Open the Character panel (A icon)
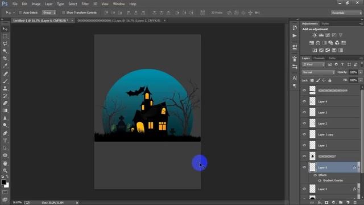The width and height of the screenshot is (364, 205). [295, 78]
